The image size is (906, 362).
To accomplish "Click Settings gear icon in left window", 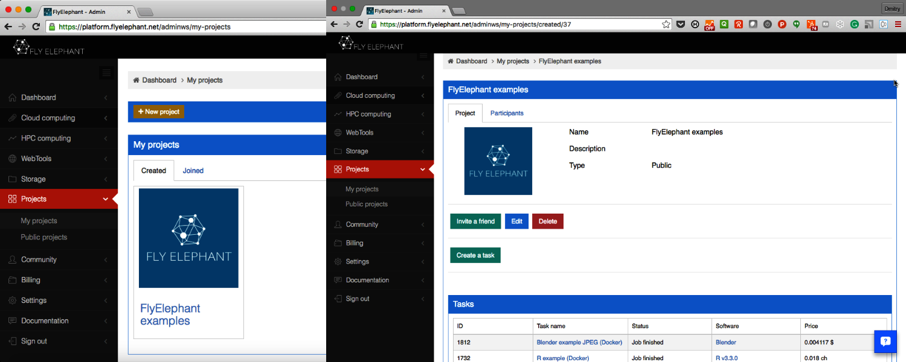I will click(x=13, y=300).
